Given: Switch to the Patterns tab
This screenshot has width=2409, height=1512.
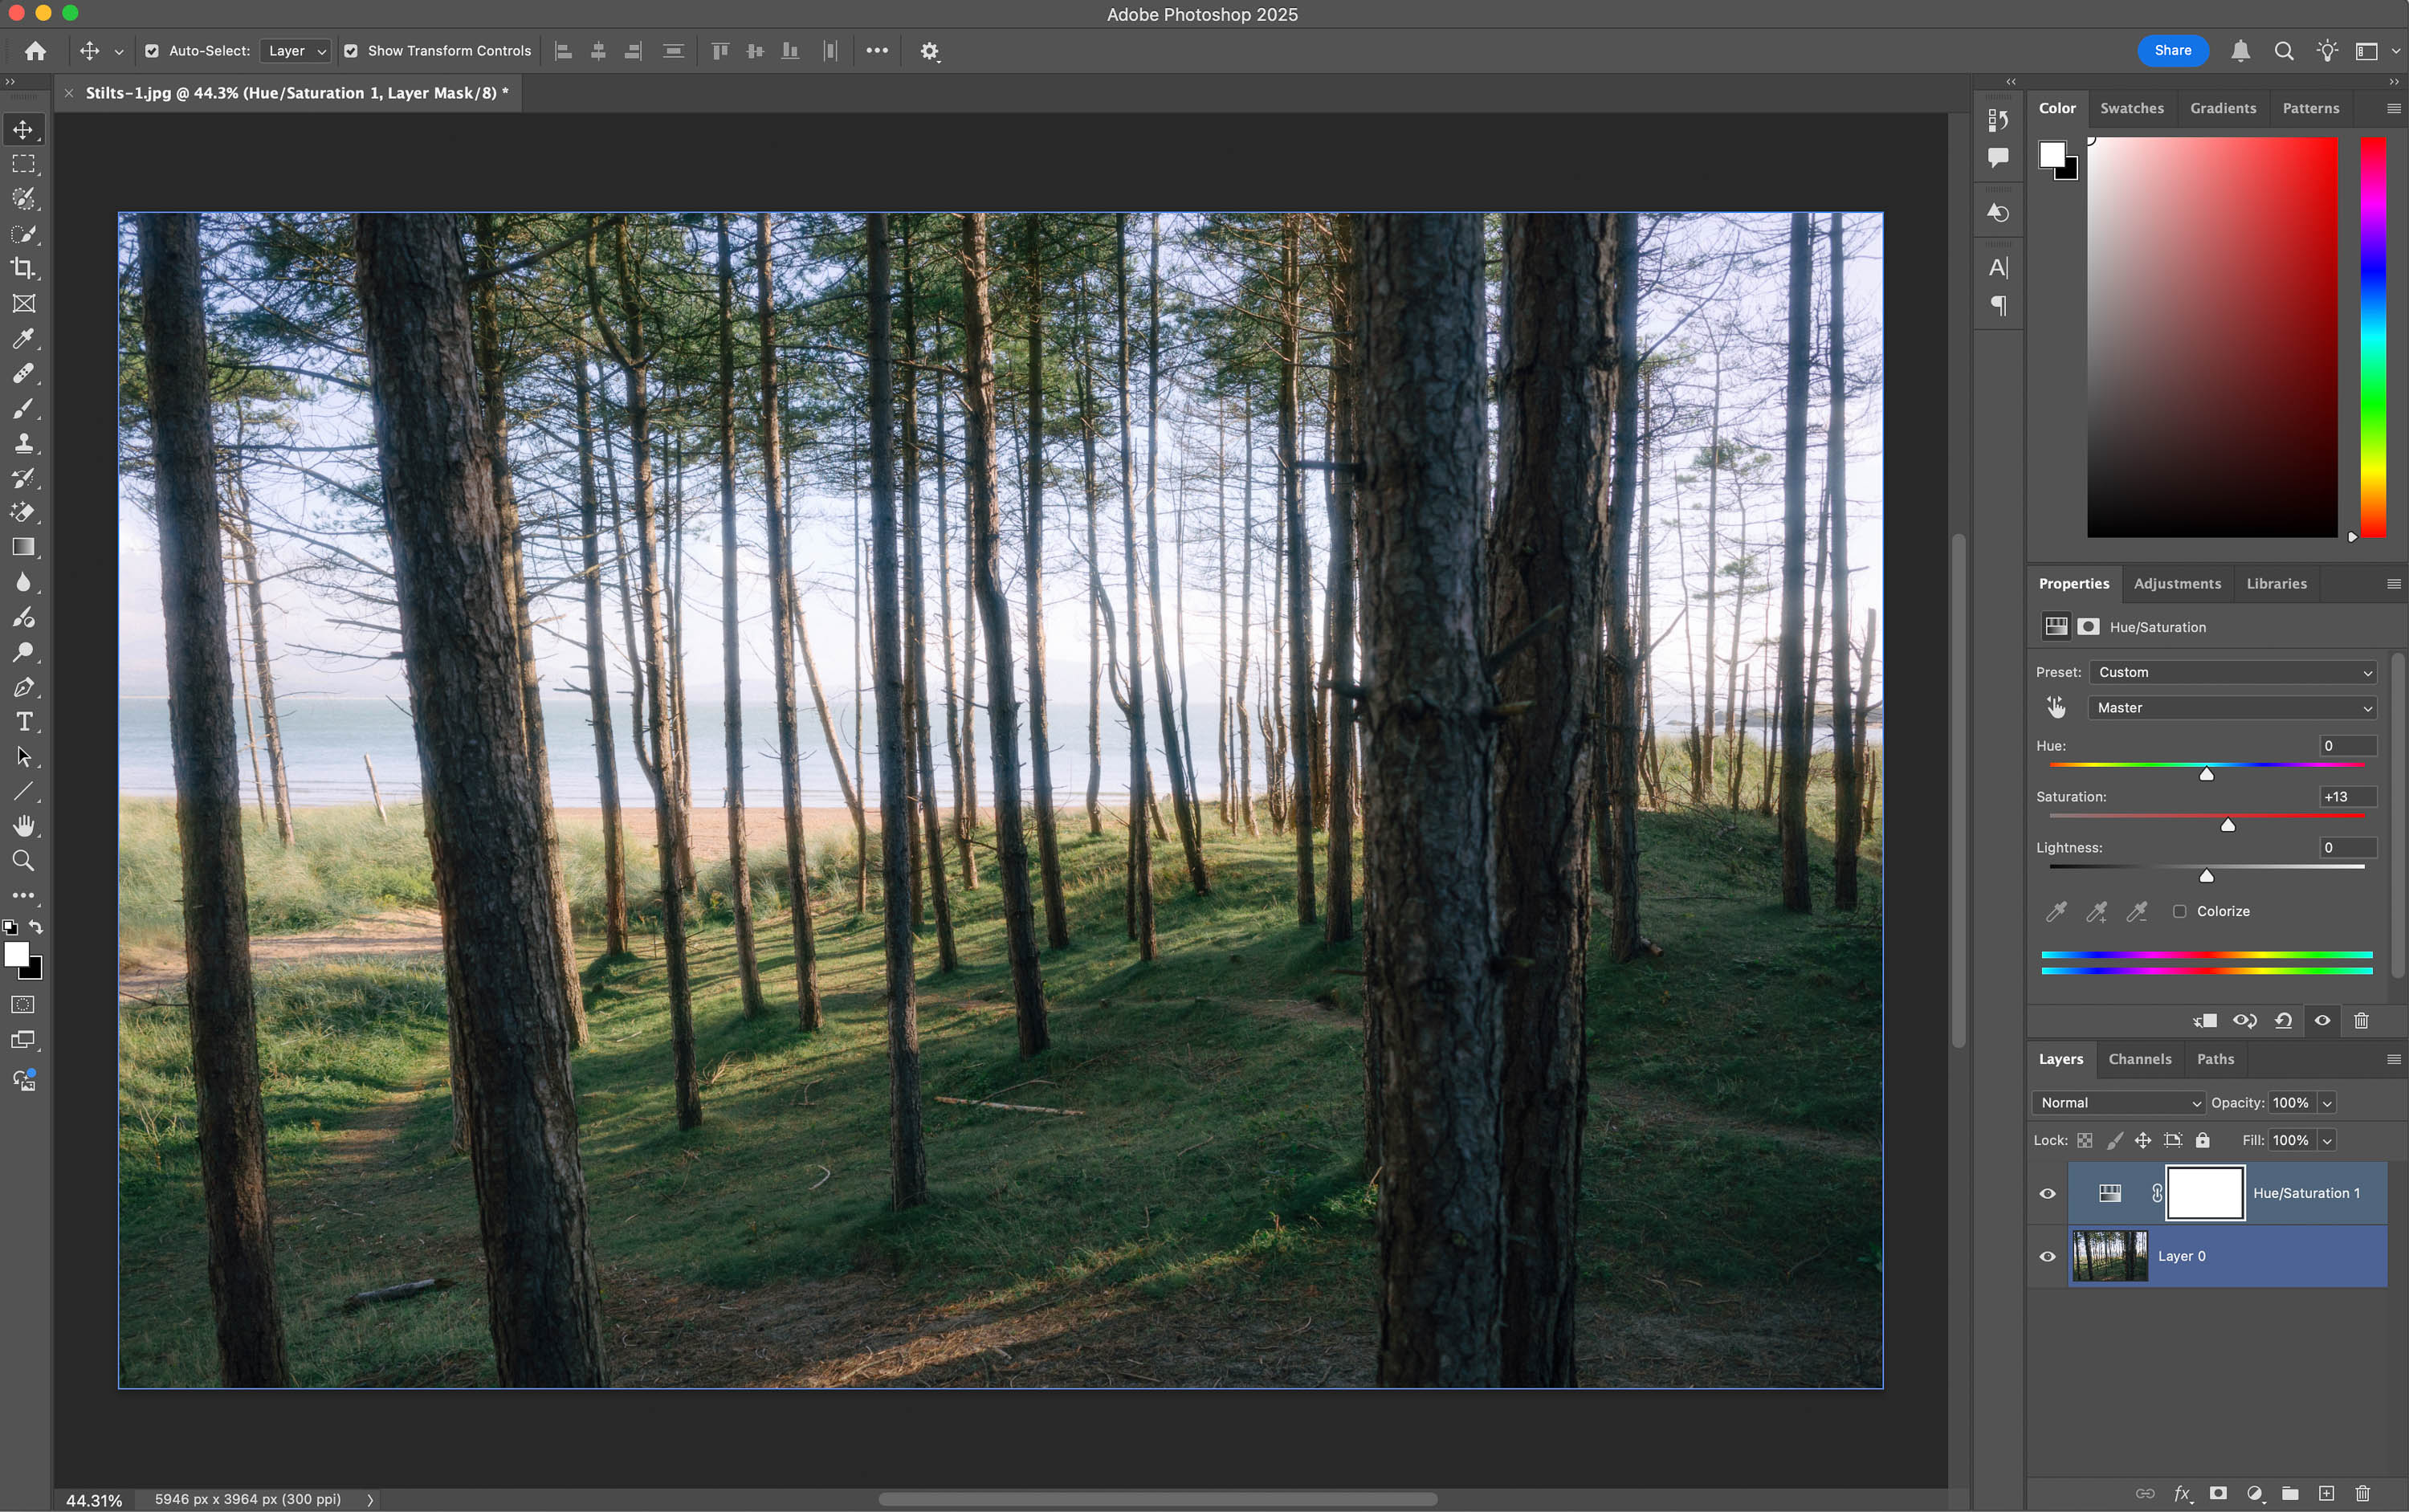Looking at the screenshot, I should click(x=2311, y=108).
